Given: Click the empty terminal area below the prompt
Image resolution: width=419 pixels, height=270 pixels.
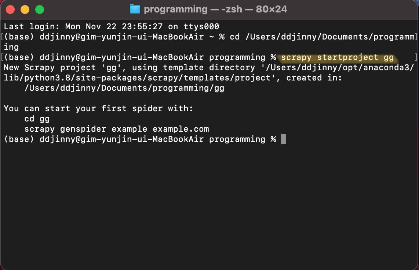Looking at the screenshot, I should point(210,205).
